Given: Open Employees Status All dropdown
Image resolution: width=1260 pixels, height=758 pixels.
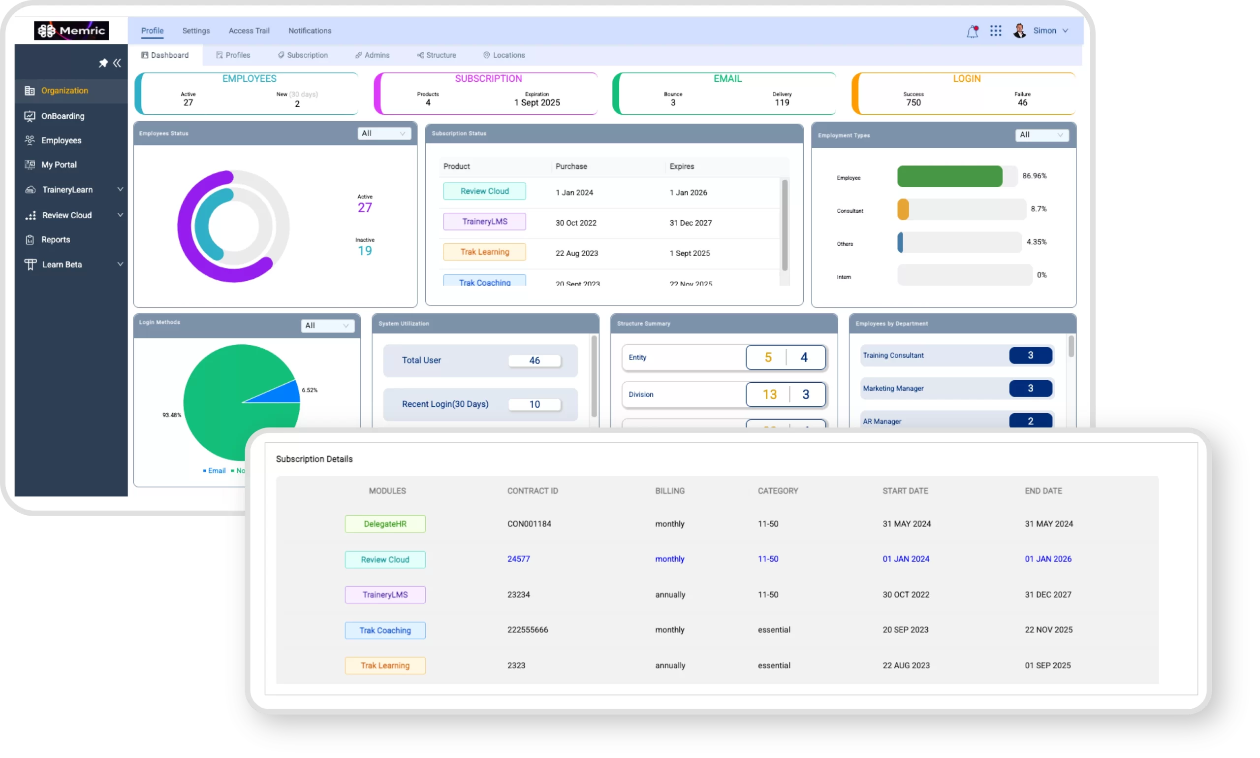Looking at the screenshot, I should [x=384, y=133].
